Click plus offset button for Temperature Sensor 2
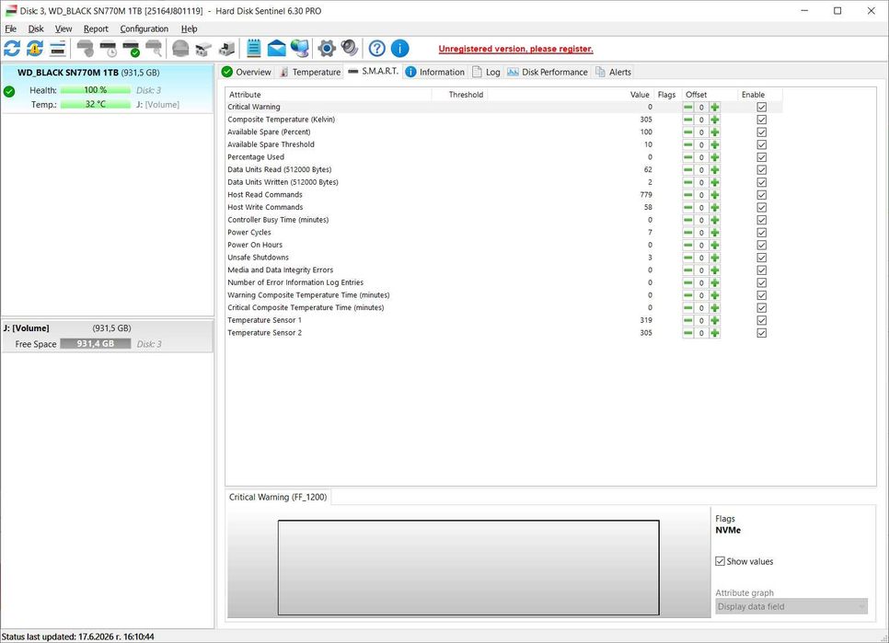The image size is (889, 643). pos(714,333)
